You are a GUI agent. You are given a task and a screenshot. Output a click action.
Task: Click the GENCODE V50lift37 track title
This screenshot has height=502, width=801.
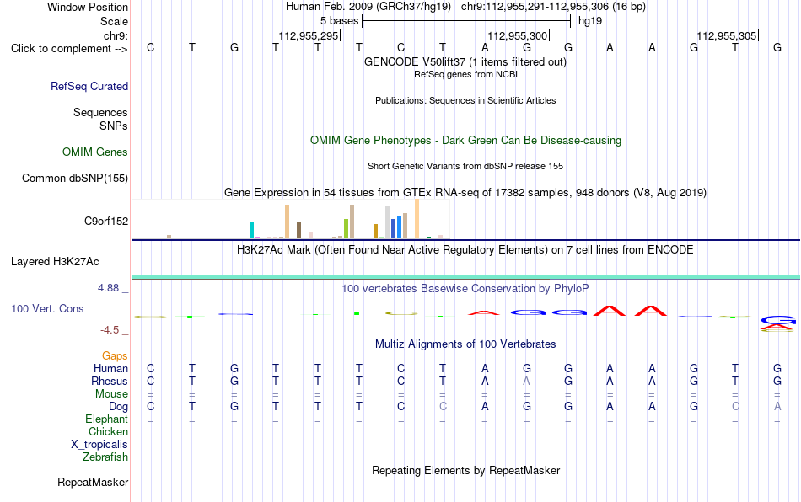click(x=465, y=61)
